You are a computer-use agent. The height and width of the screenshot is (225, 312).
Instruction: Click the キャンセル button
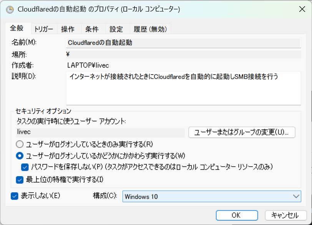click(285, 215)
